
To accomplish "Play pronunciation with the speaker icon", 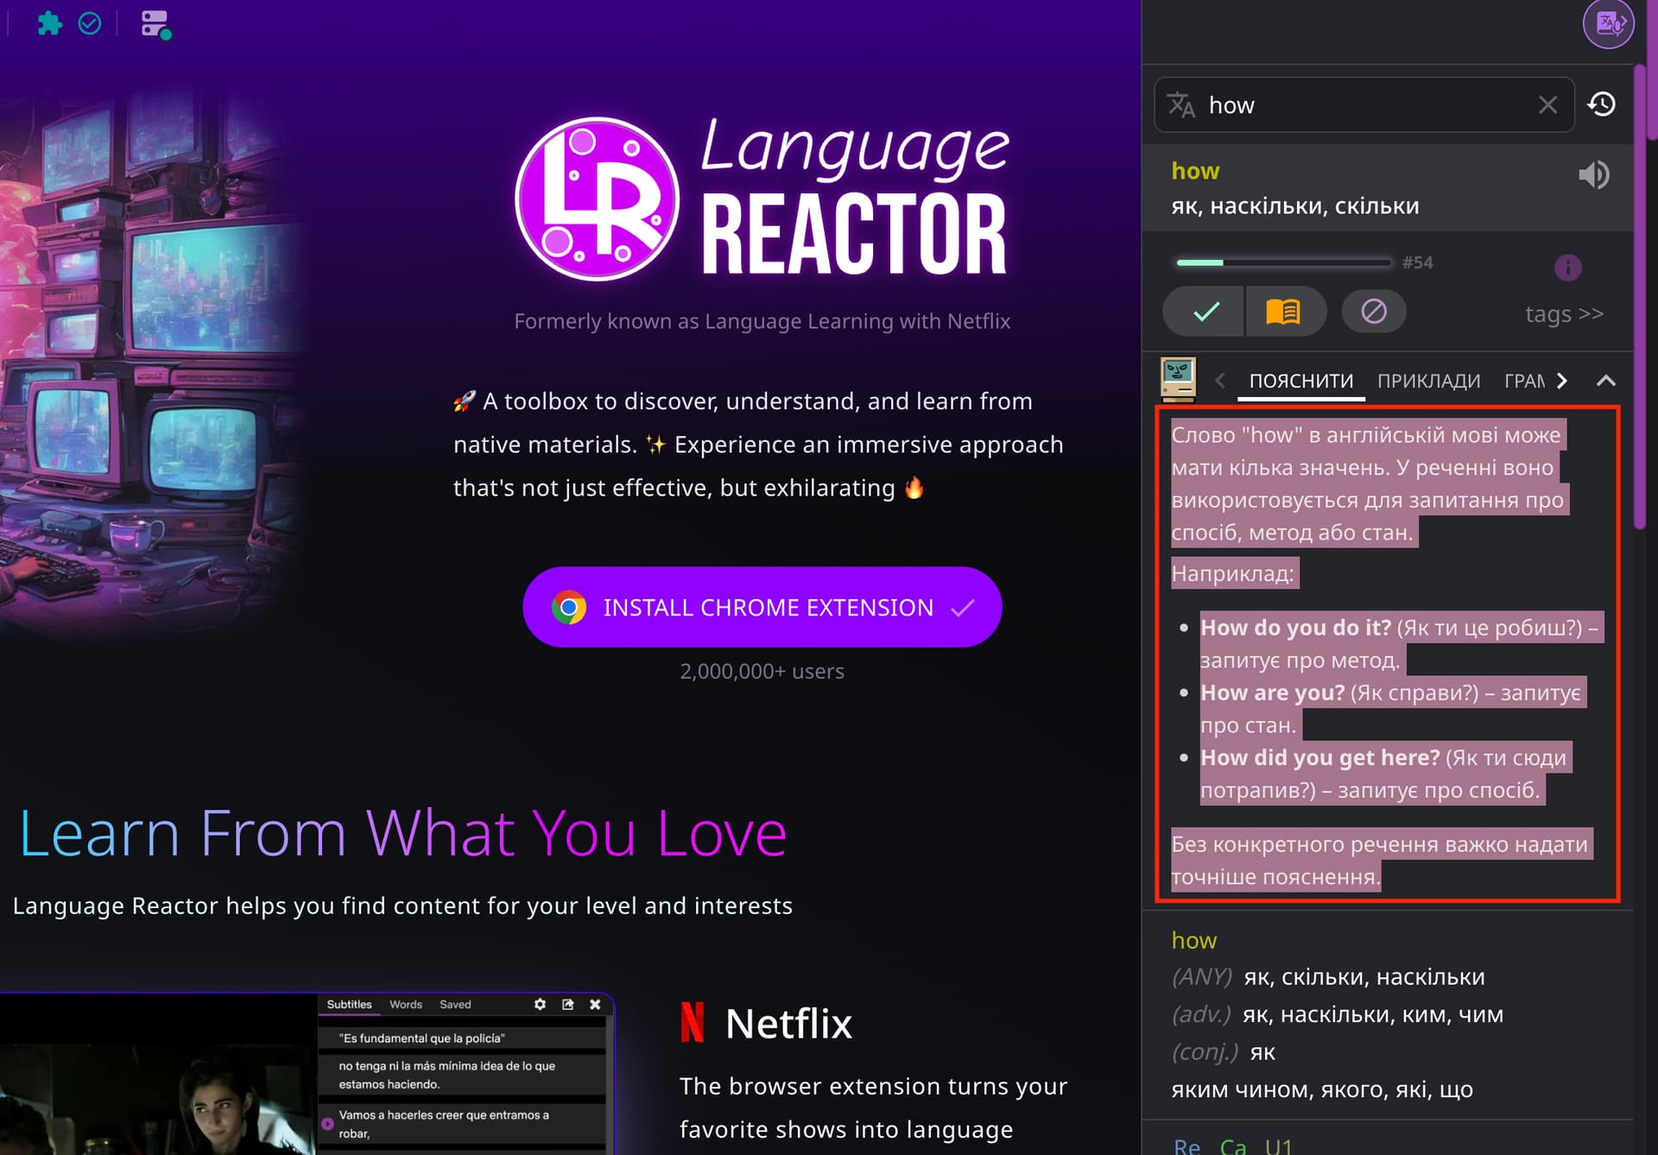I will click(x=1593, y=175).
